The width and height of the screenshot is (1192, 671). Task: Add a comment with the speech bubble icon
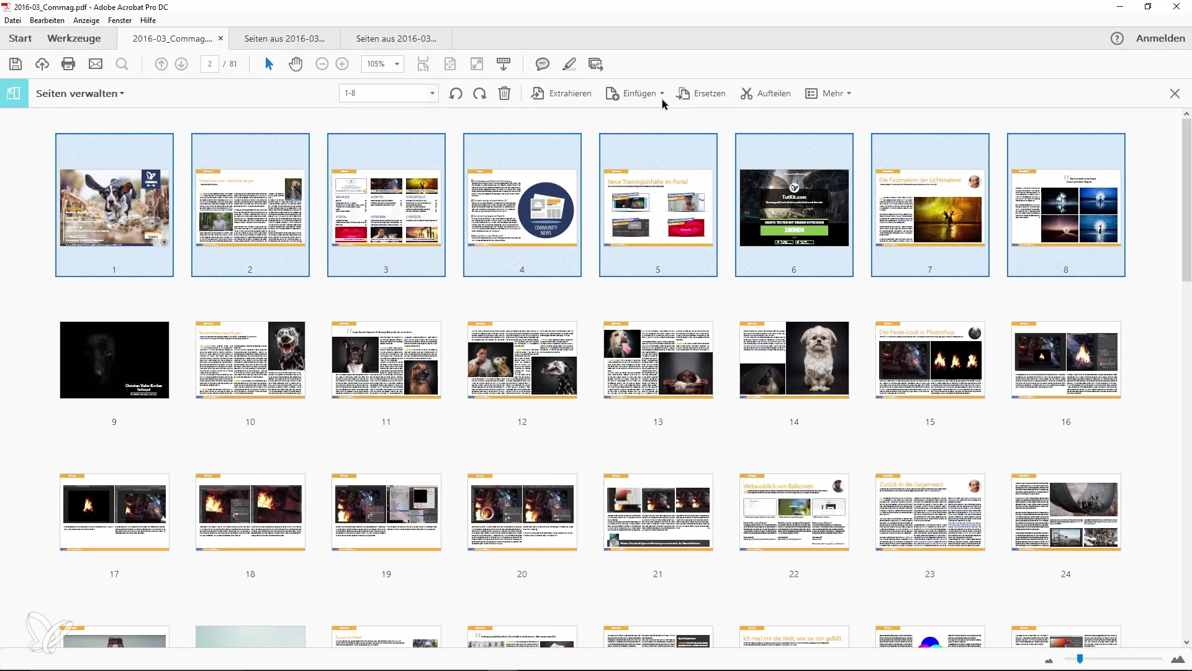coord(543,64)
